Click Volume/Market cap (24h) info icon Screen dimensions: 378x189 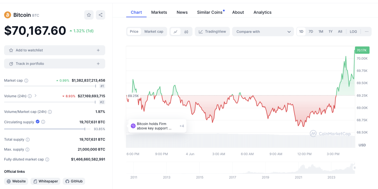pos(50,112)
